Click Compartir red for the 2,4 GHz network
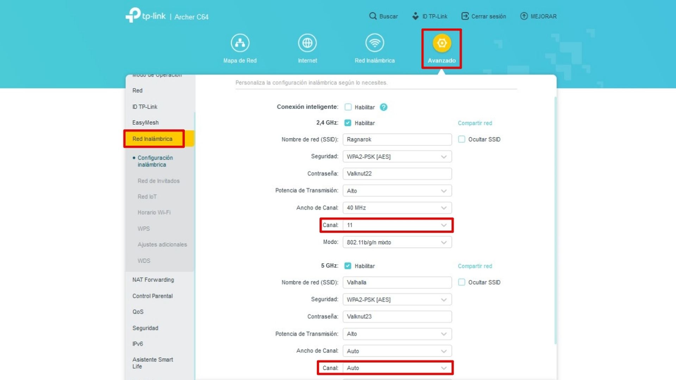The width and height of the screenshot is (676, 380). point(475,123)
